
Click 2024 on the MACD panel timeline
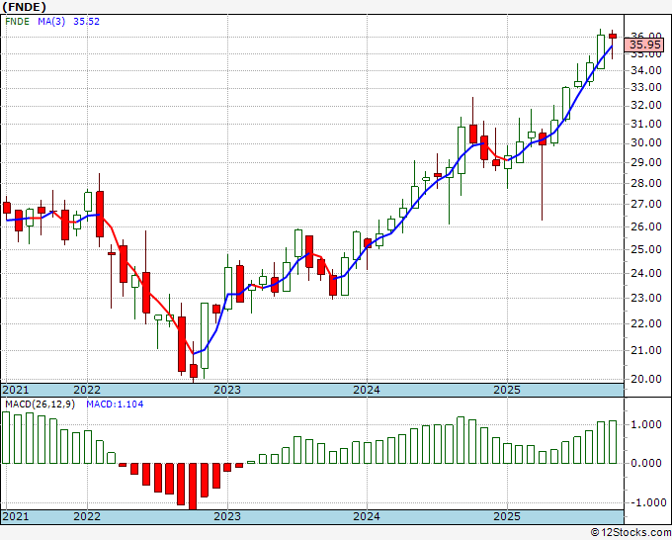[x=367, y=516]
